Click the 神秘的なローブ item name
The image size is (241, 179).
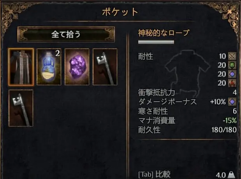[x=164, y=33]
